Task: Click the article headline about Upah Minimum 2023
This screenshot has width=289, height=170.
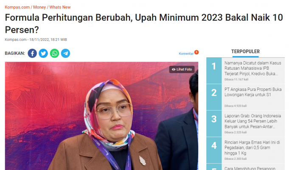Action: pos(144,24)
